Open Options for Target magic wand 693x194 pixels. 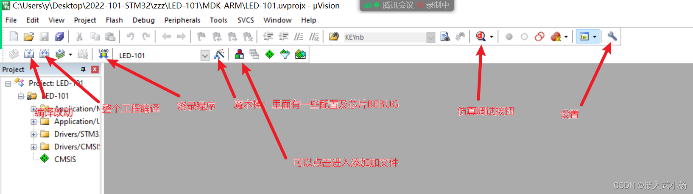219,54
